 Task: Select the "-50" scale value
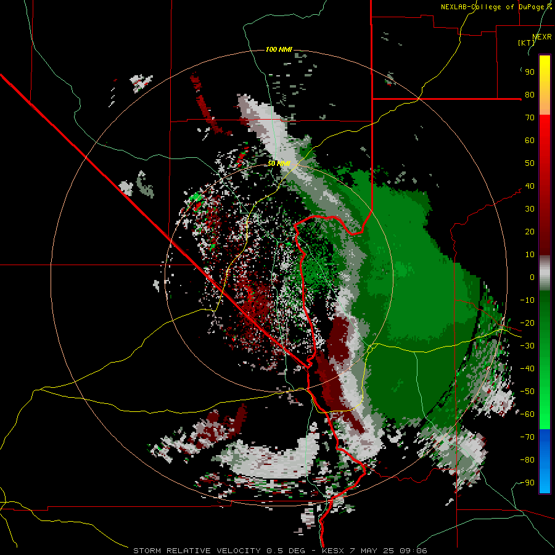pyautogui.click(x=527, y=392)
